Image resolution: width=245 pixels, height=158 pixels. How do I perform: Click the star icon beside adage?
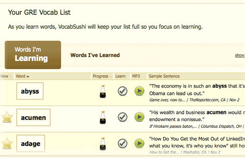click(x=7, y=144)
